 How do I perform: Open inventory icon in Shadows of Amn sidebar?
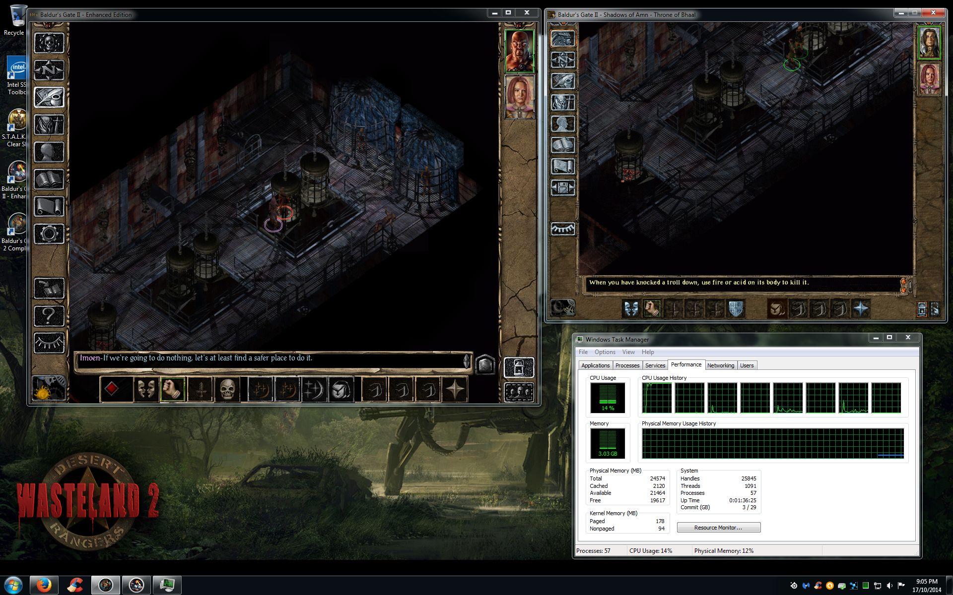563,103
